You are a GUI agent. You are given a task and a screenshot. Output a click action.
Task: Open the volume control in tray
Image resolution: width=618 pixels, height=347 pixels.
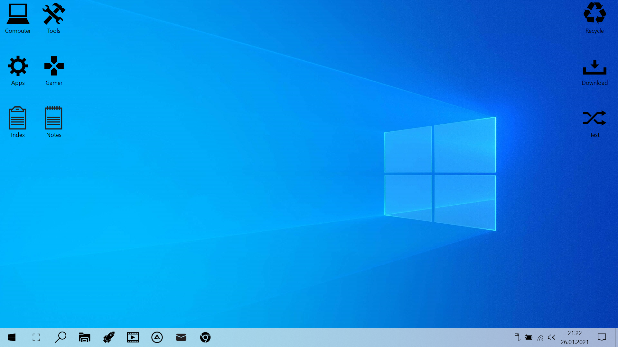click(552, 337)
